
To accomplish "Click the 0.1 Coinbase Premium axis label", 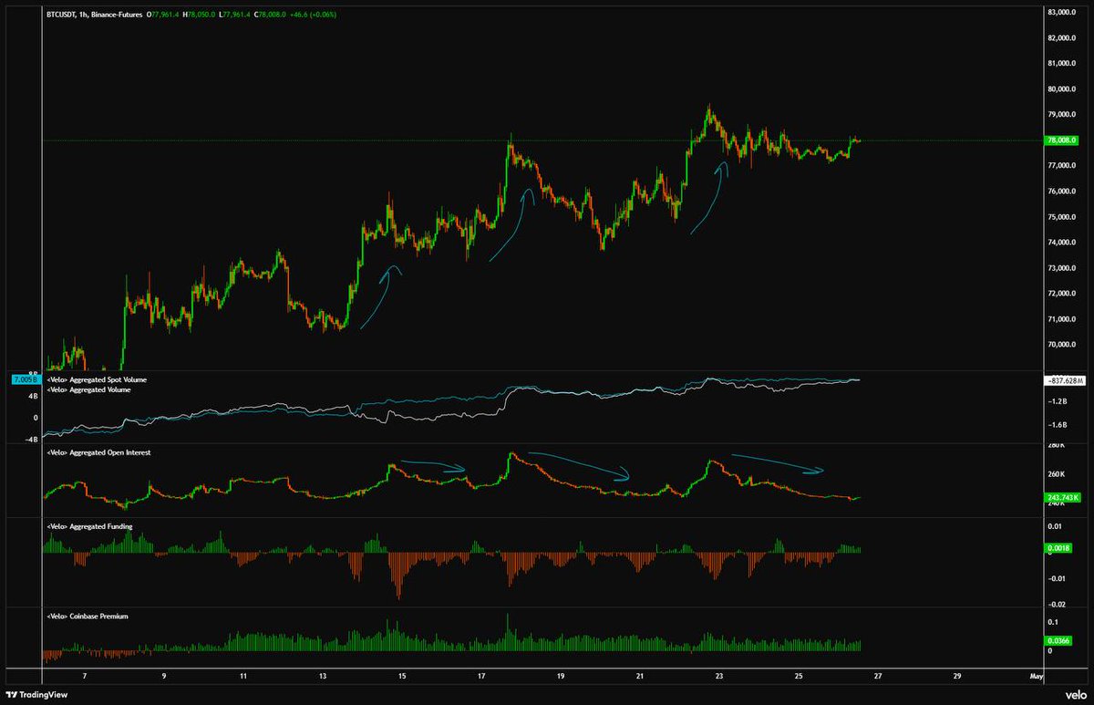I will pyautogui.click(x=1053, y=621).
